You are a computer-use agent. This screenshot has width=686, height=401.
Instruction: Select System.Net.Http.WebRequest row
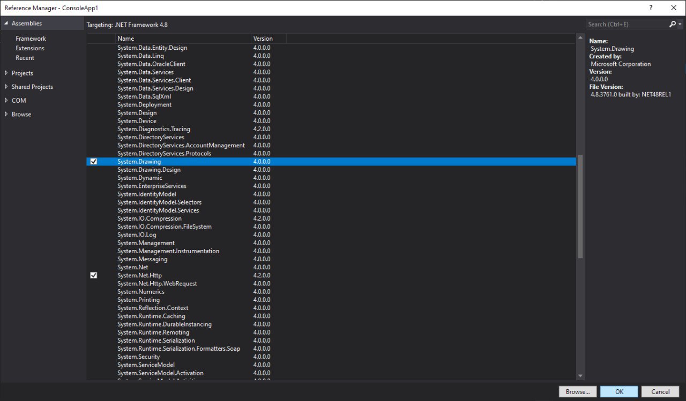click(x=331, y=283)
